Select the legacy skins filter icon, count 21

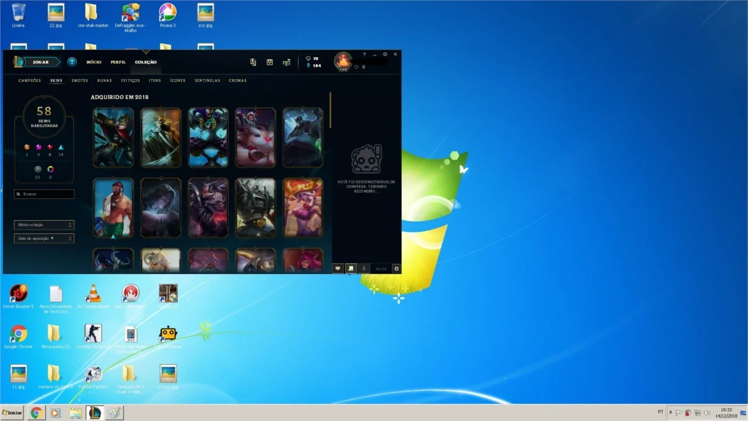pos(38,169)
